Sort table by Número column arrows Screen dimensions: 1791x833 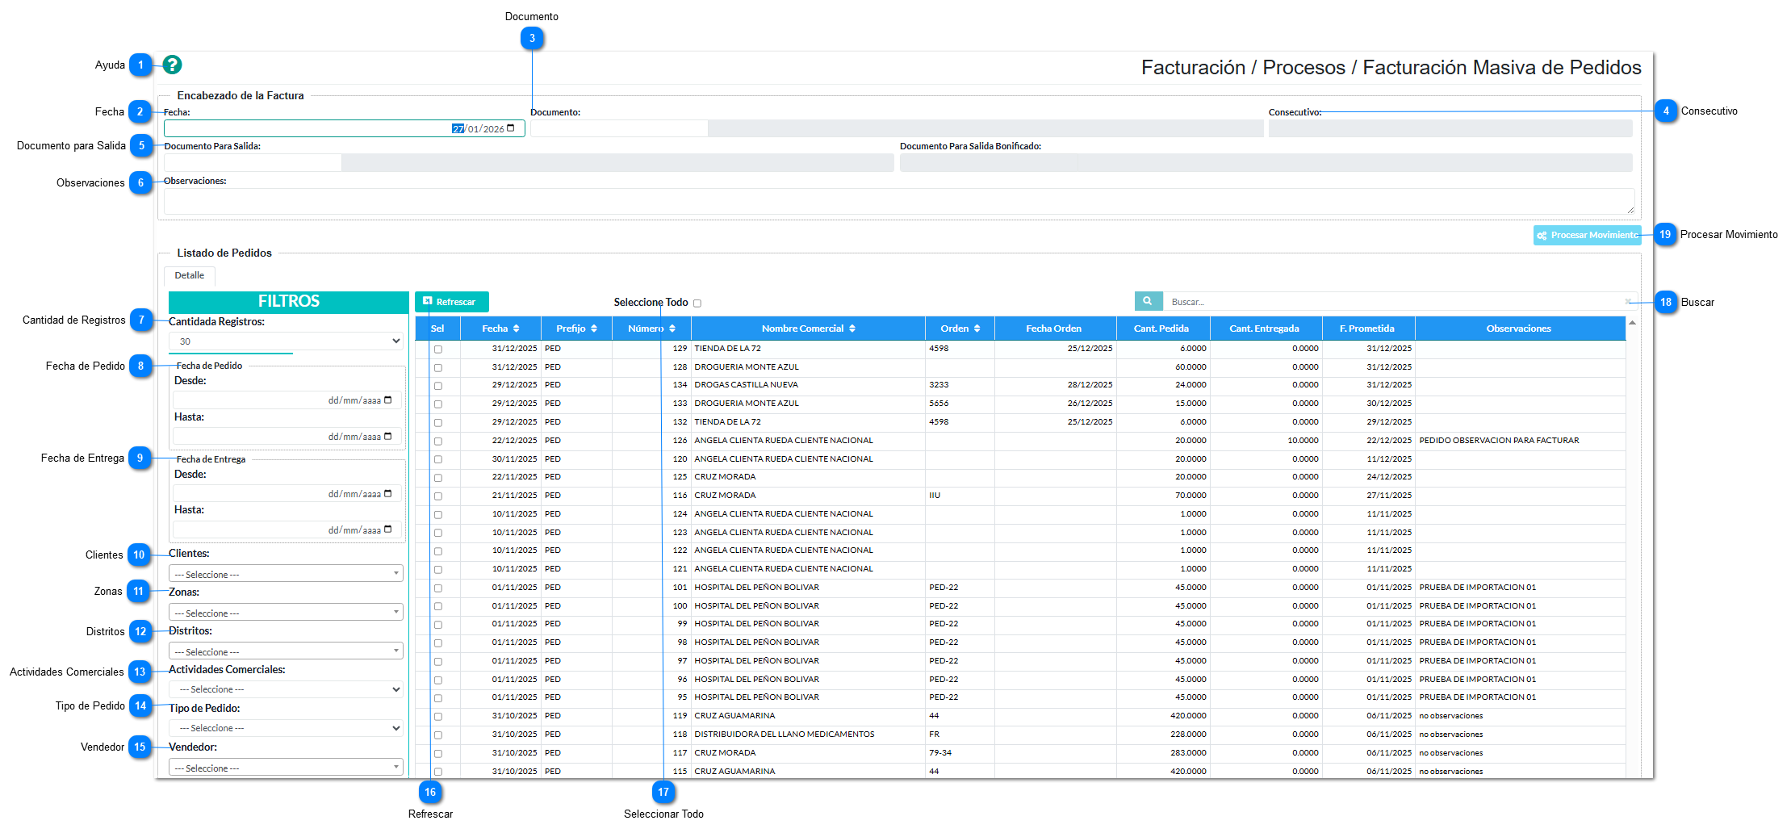pos(672,329)
